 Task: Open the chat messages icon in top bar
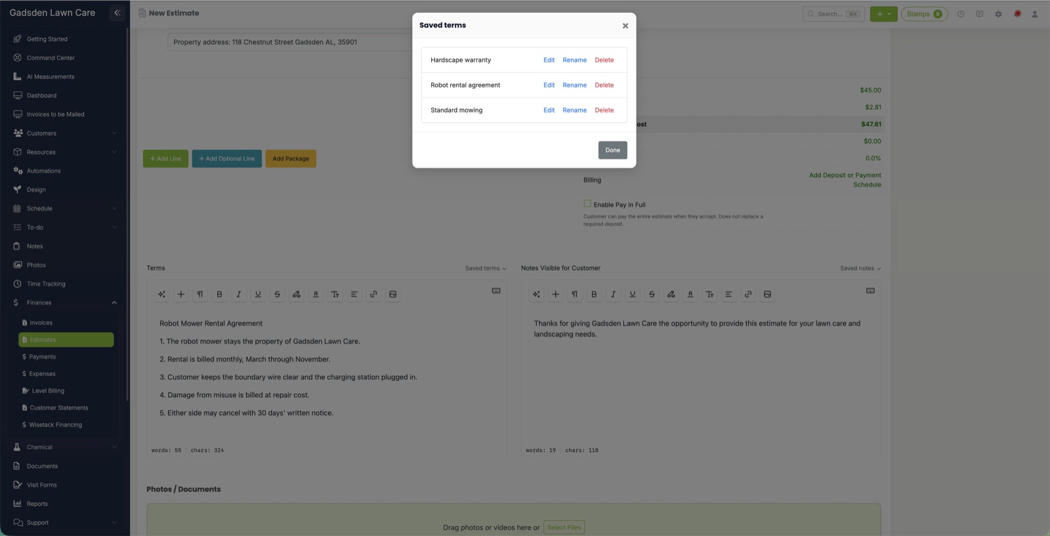pos(979,14)
